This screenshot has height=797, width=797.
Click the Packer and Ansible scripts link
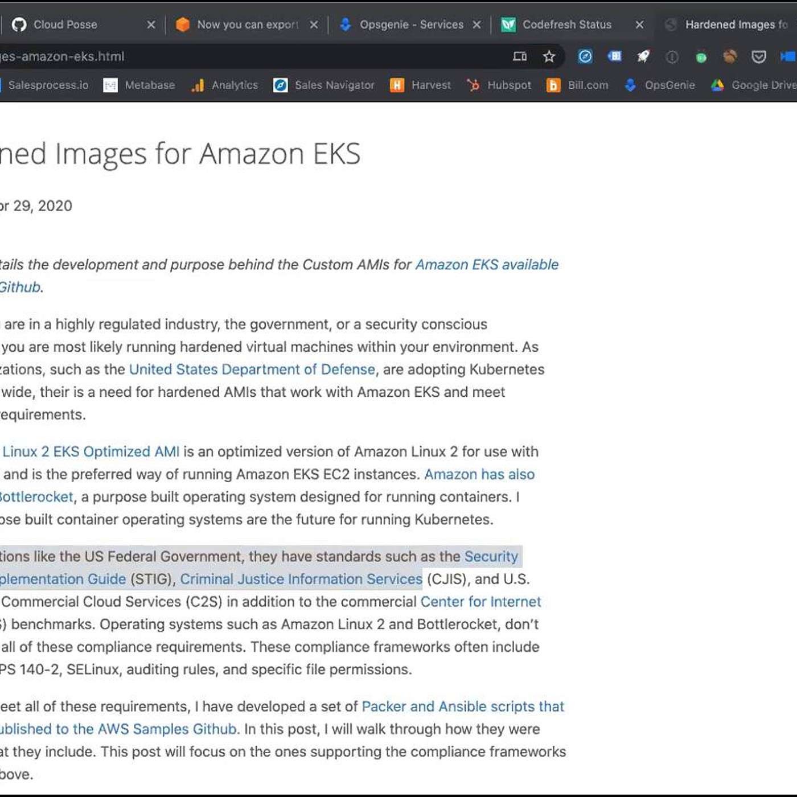pyautogui.click(x=462, y=706)
